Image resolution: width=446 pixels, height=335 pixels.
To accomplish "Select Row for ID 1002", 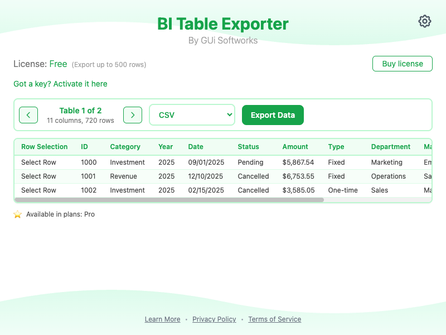I will click(38, 190).
